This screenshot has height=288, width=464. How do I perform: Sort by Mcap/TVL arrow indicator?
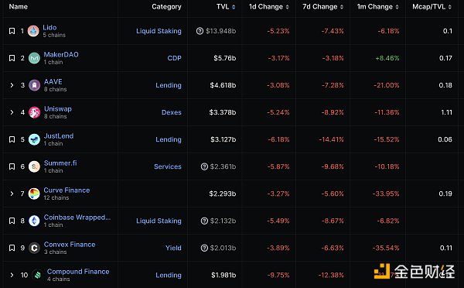point(450,7)
